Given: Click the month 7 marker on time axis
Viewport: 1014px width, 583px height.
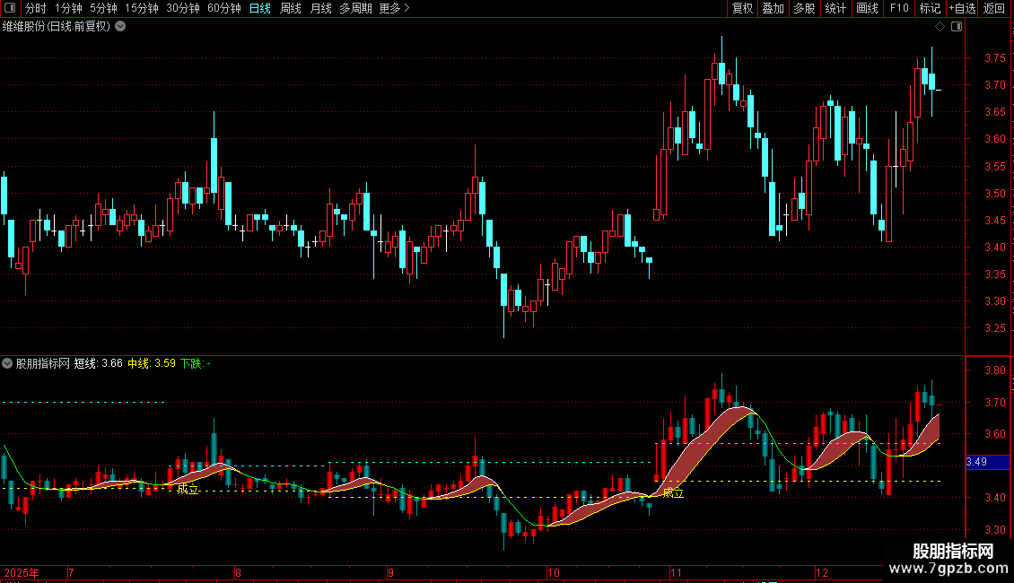Looking at the screenshot, I should pos(71,572).
